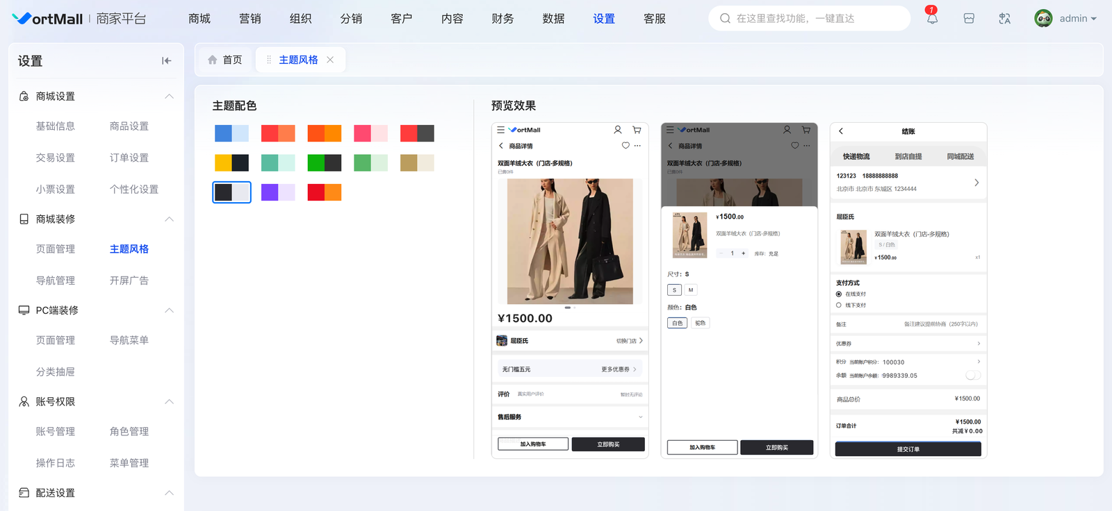The width and height of the screenshot is (1112, 511).
Task: Click 加入购物车 in second preview
Action: click(x=703, y=448)
